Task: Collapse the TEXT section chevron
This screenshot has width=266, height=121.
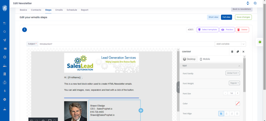Action: coord(239,66)
